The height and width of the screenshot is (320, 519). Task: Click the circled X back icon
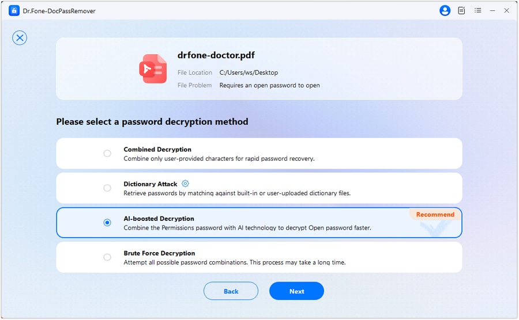(20, 38)
